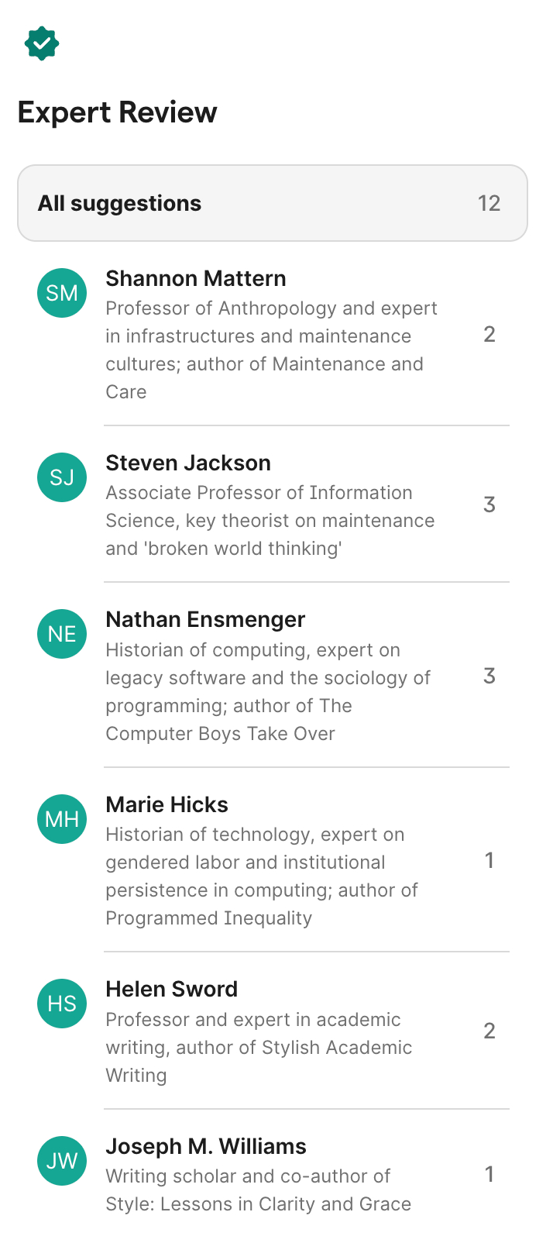
Task: Click the JW avatar icon
Action: pos(62,1161)
